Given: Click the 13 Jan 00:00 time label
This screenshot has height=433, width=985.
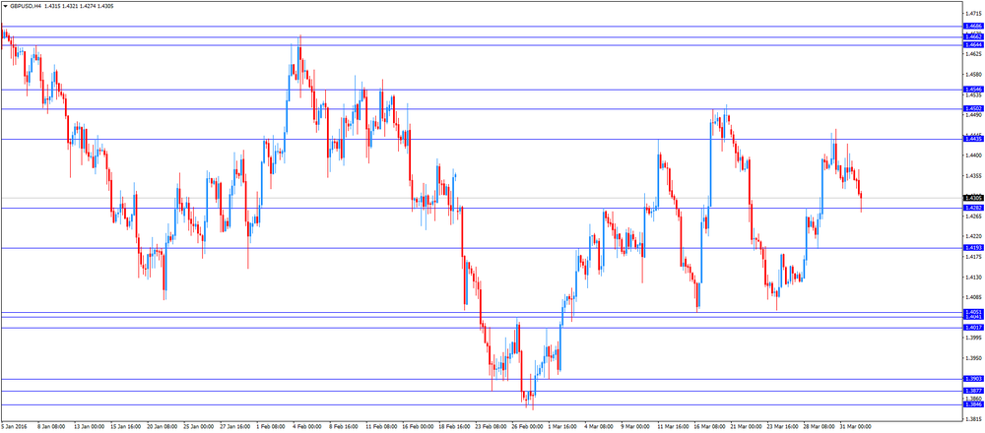Looking at the screenshot, I should click(88, 427).
